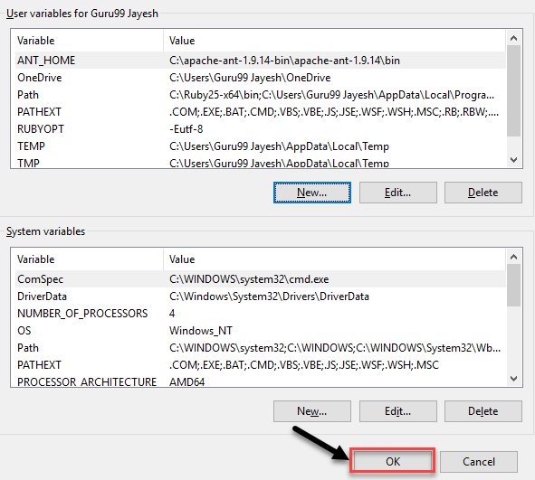Select the ComSpec system variable

(x=261, y=279)
